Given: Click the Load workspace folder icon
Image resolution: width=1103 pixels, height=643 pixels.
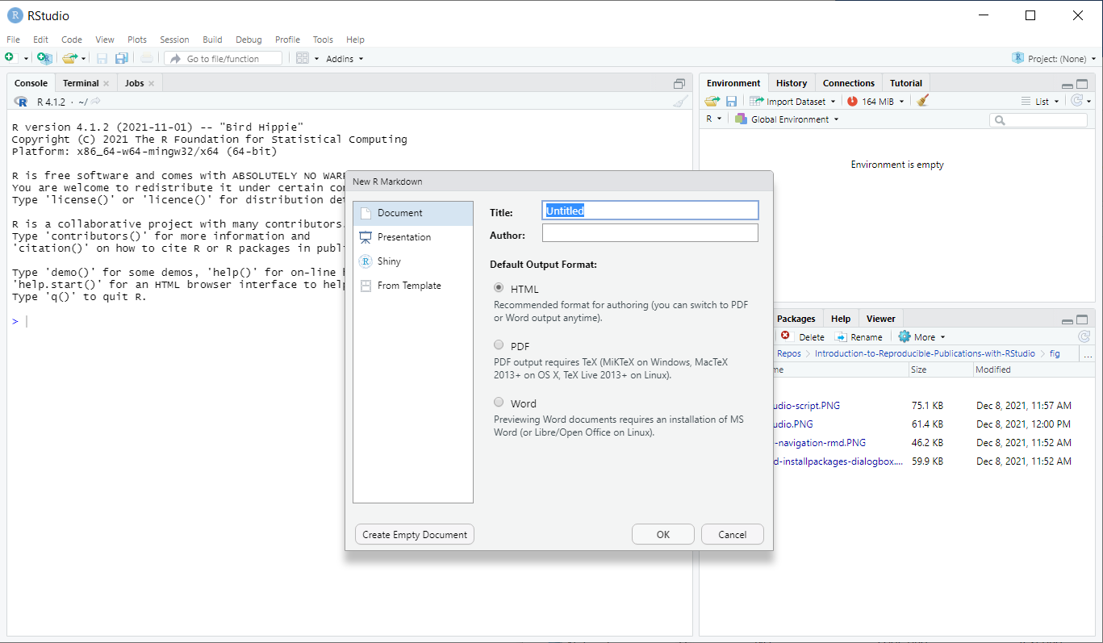Looking at the screenshot, I should 712,102.
